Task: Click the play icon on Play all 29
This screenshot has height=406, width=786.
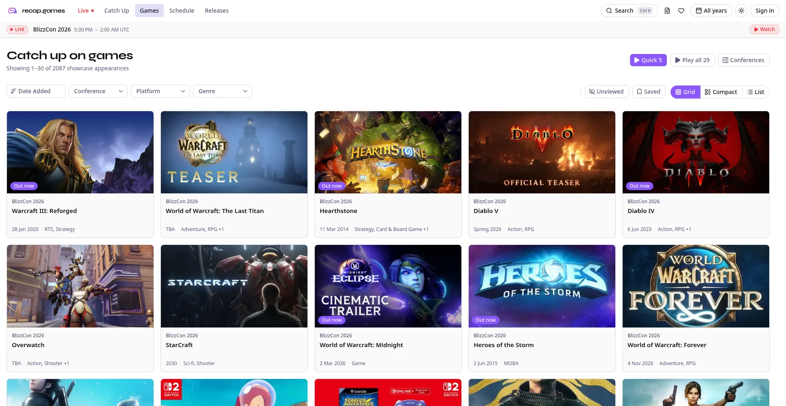Action: click(678, 60)
